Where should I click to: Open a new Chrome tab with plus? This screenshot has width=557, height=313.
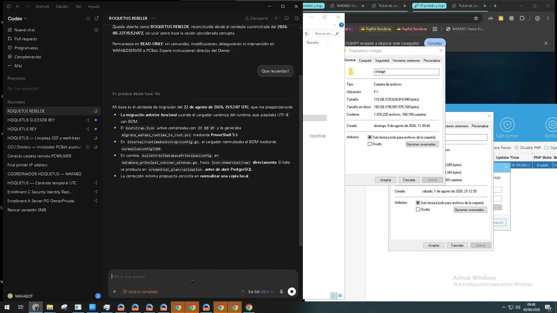tap(495, 6)
